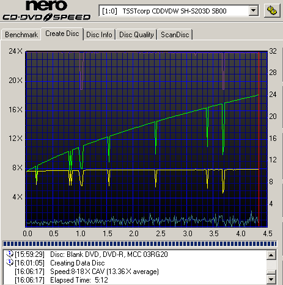
Task: Switch to the Benchmark tab
Action: tap(21, 35)
